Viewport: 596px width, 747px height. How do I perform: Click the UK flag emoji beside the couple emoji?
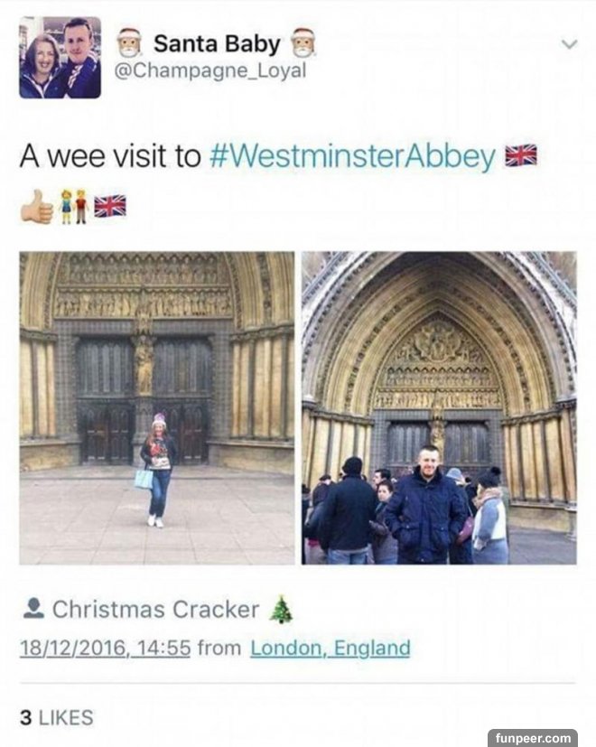[x=110, y=206]
